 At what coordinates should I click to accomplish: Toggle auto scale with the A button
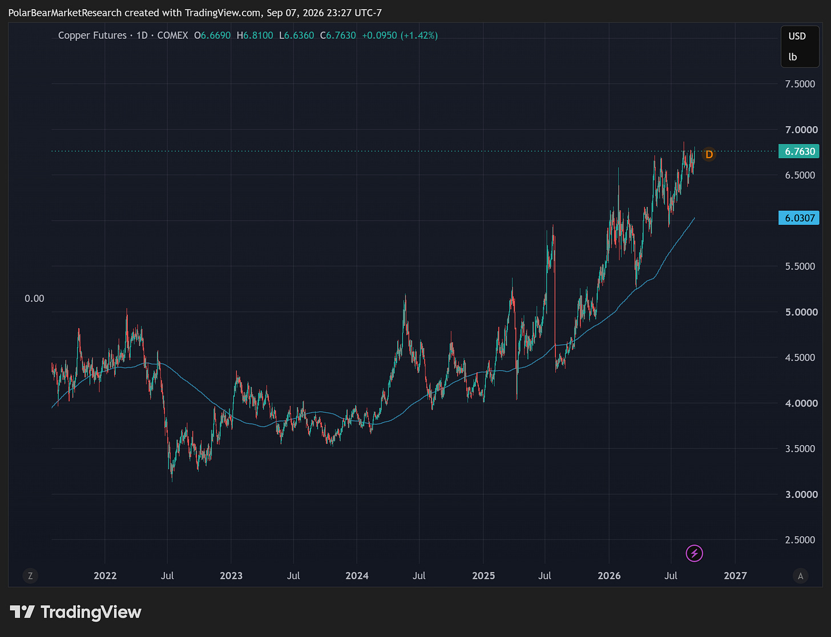coord(800,576)
